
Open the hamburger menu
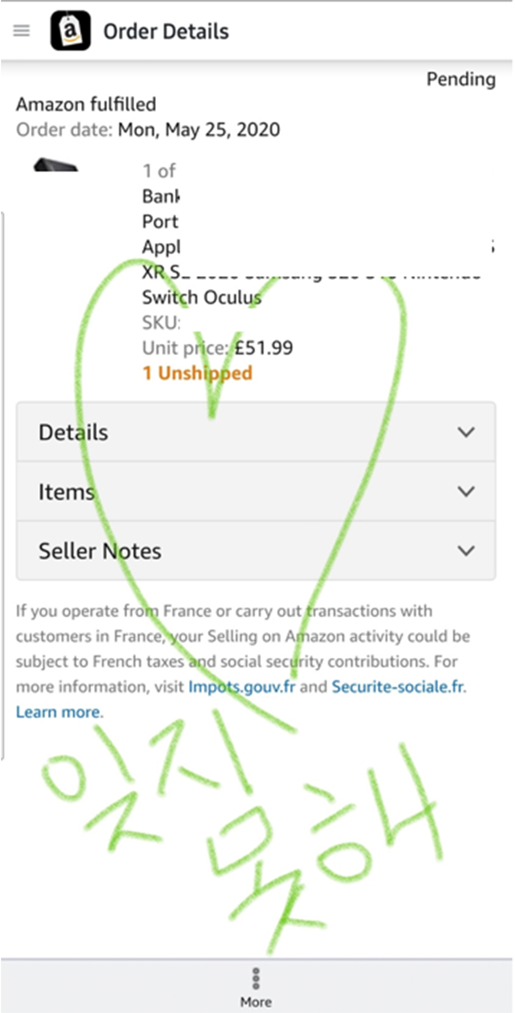pos(21,31)
